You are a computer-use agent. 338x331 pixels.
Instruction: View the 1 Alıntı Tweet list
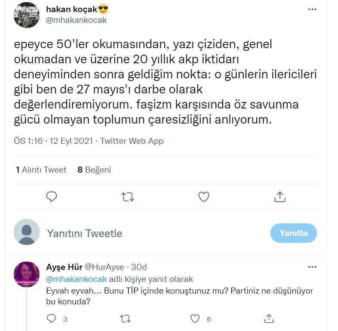[x=41, y=170]
